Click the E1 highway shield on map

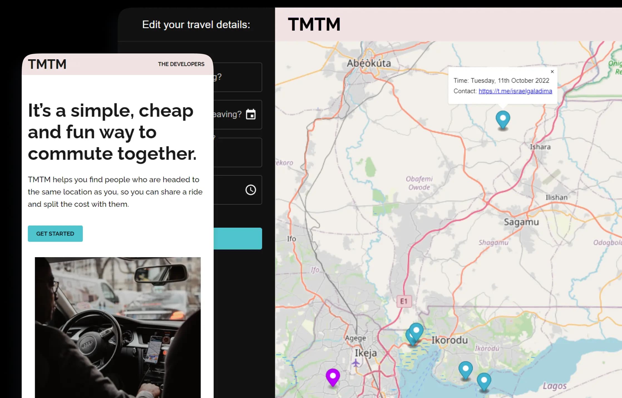tap(404, 301)
